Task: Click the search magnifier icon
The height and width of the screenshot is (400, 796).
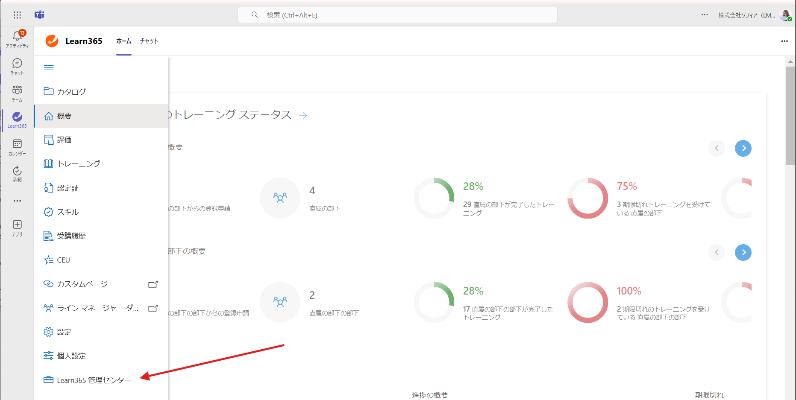Action: [255, 15]
